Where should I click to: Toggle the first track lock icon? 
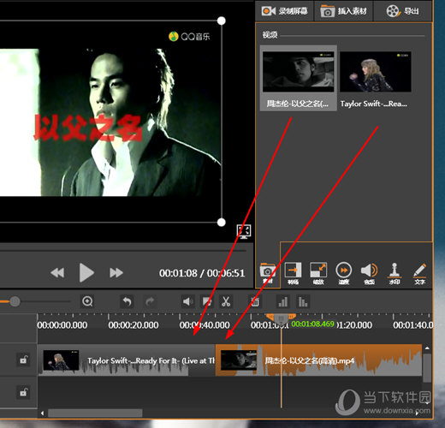tap(23, 360)
